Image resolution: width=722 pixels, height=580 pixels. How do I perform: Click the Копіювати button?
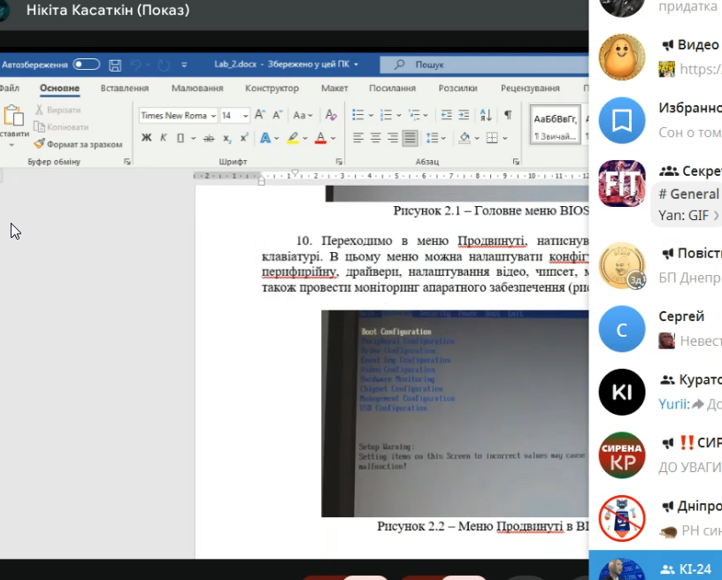(x=61, y=127)
